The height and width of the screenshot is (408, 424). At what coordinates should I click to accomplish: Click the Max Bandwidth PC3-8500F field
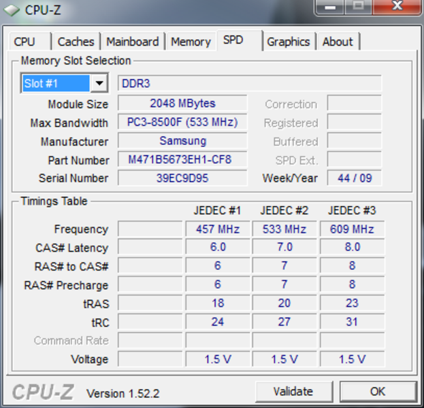182,123
